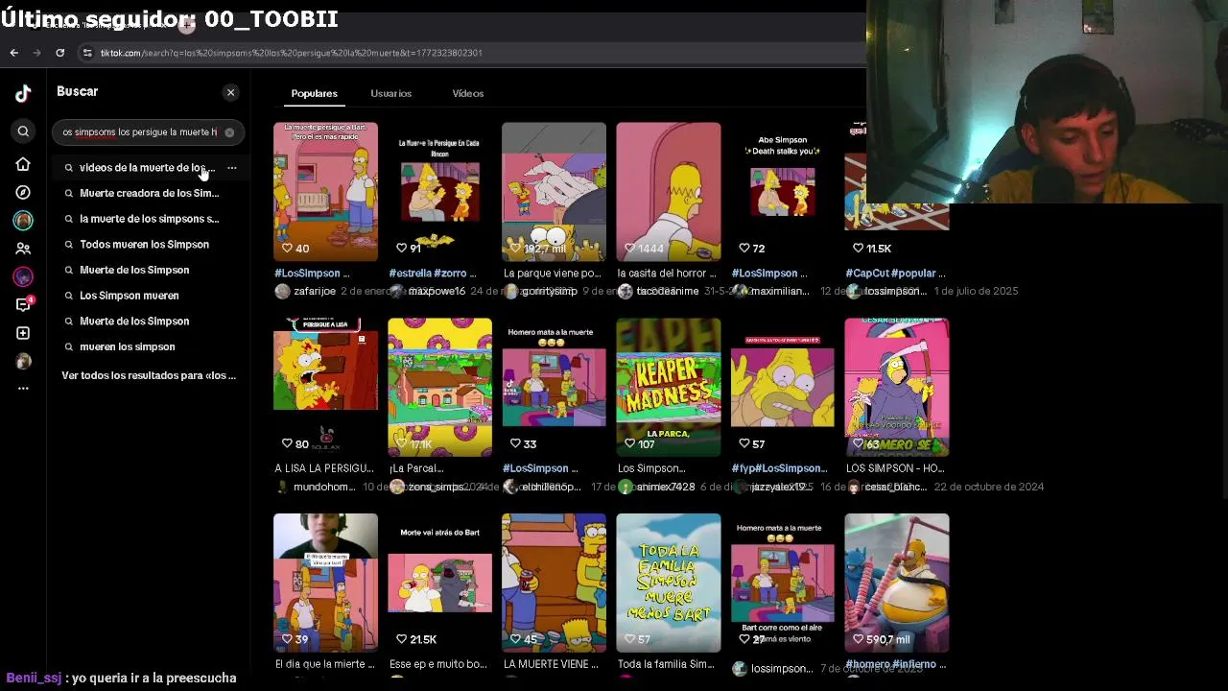Open the Explore compass icon
Viewport: 1228px width, 691px height.
pyautogui.click(x=23, y=193)
